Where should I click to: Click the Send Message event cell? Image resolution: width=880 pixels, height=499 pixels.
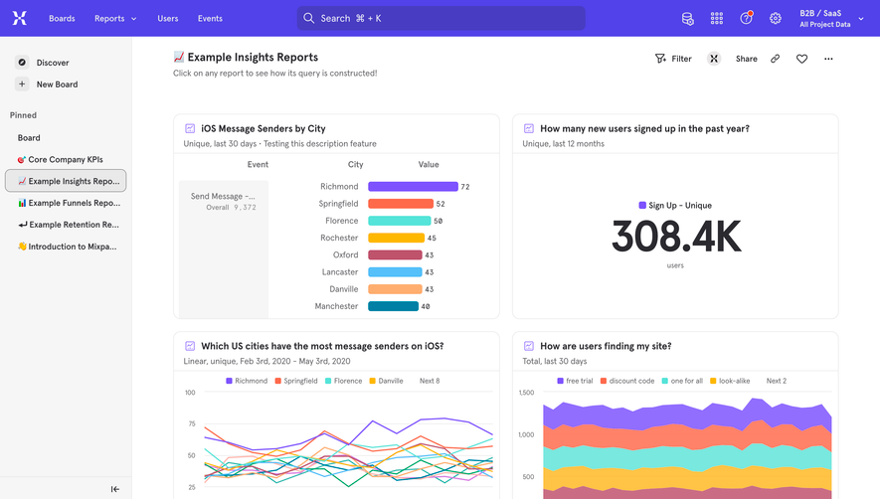tap(224, 249)
